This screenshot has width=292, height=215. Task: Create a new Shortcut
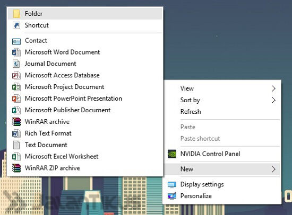point(85,25)
